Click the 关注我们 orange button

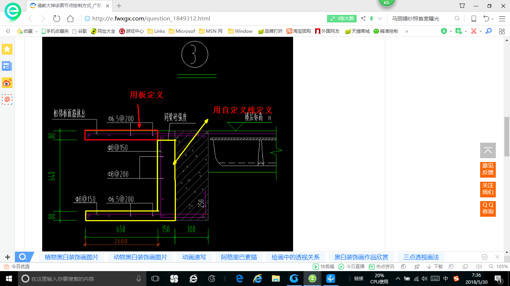pyautogui.click(x=488, y=189)
